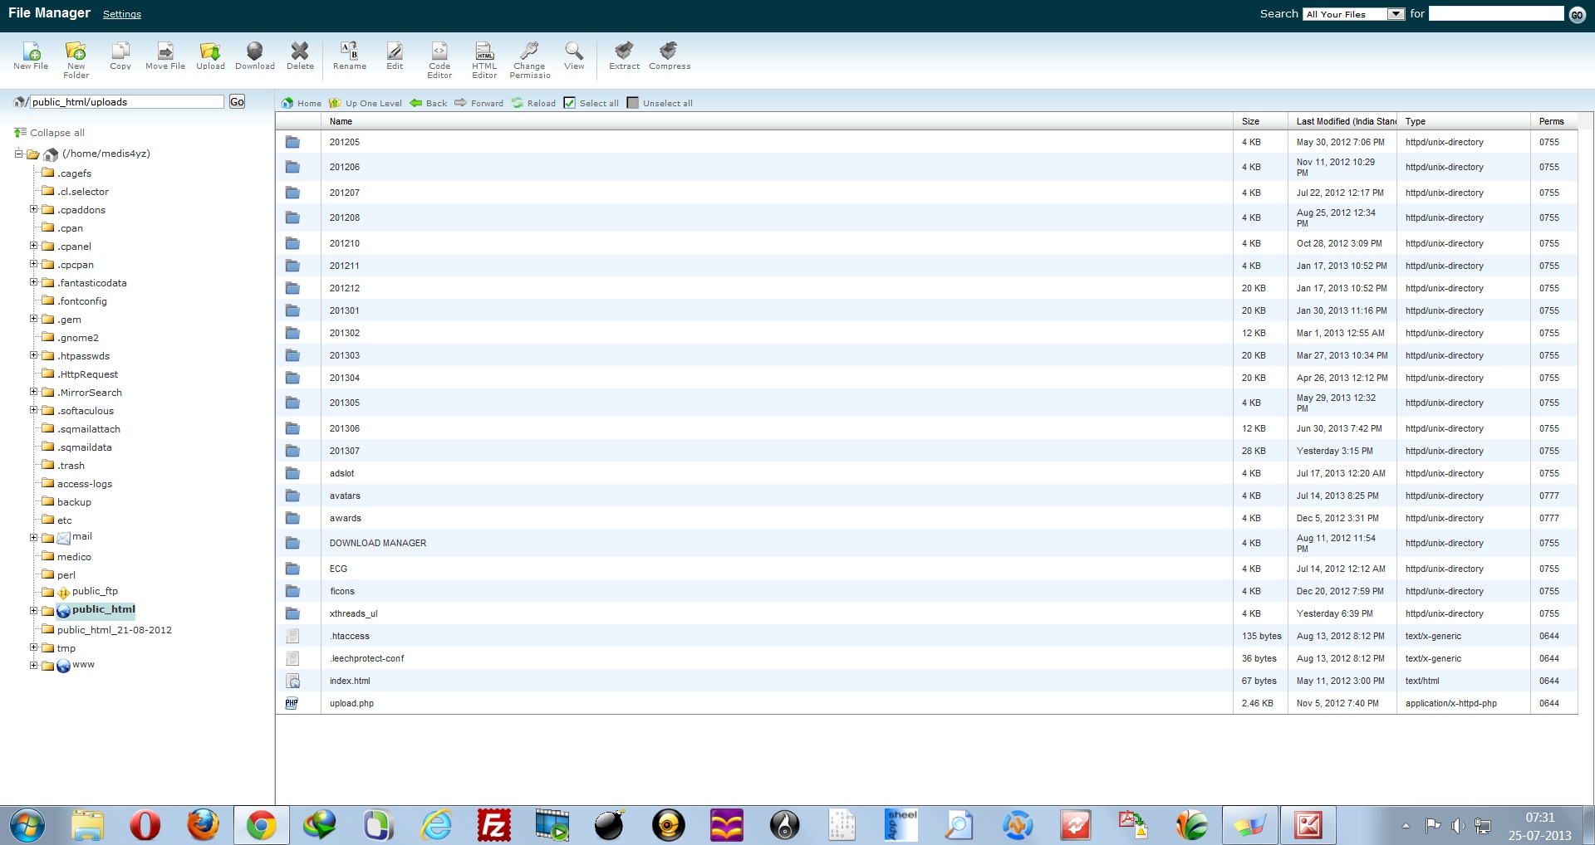This screenshot has width=1595, height=845.
Task: Open the Code Editor tool
Action: click(439, 52)
